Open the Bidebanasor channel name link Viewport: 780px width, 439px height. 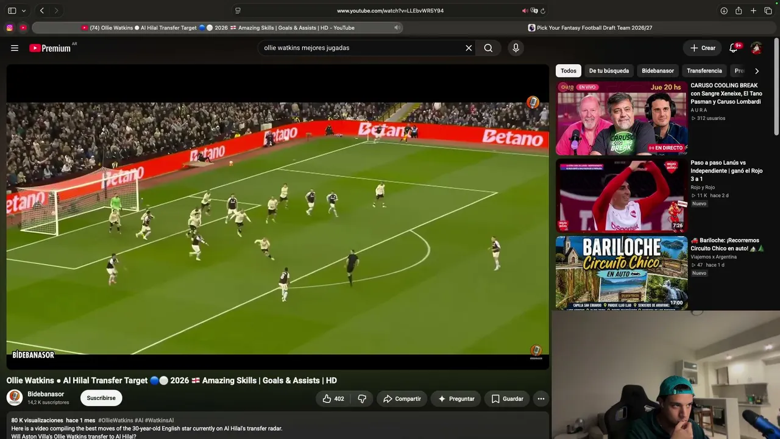(x=46, y=394)
